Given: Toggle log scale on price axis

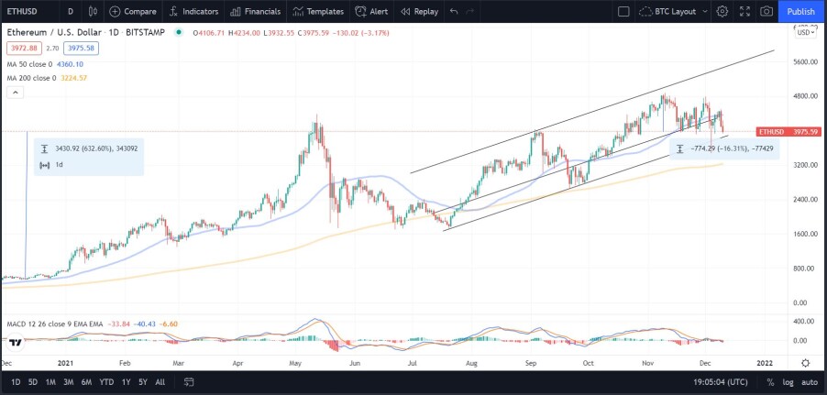Looking at the screenshot, I should pyautogui.click(x=788, y=382).
